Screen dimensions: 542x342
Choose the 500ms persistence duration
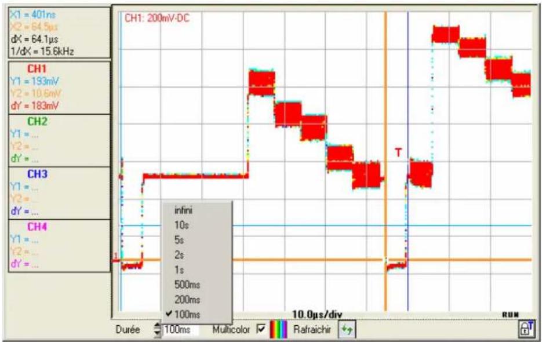click(187, 285)
